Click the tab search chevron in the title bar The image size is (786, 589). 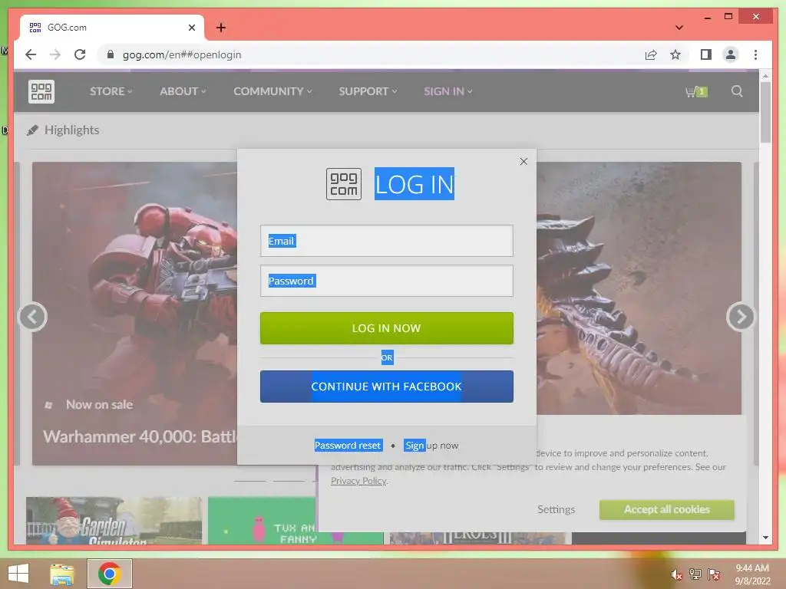679,28
